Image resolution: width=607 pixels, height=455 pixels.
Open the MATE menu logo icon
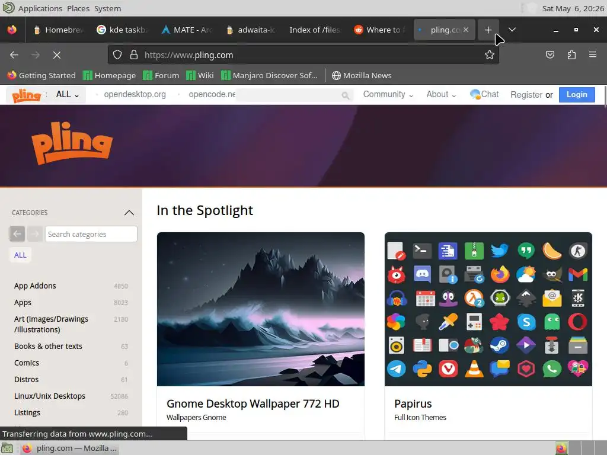click(x=8, y=8)
